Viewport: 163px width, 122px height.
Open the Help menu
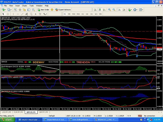coord(47,6)
